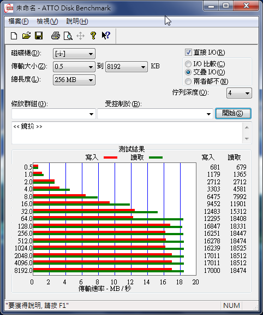
Task: Save results with the floppy disk icon
Action: pyautogui.click(x=39, y=36)
